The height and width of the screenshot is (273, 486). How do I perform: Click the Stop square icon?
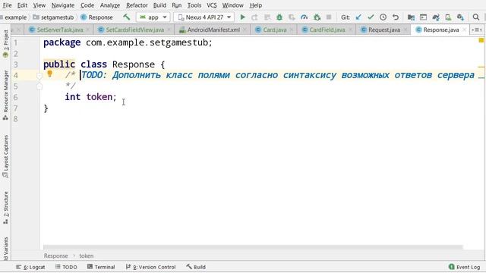click(329, 17)
